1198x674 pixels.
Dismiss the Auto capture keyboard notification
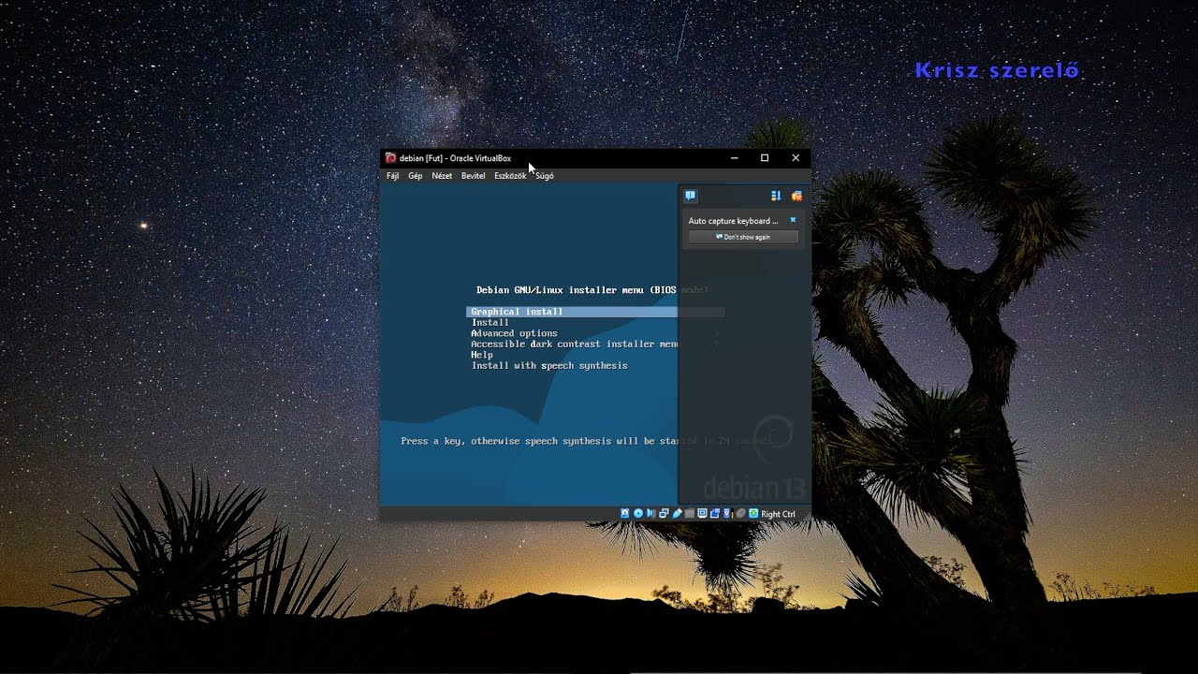[793, 220]
